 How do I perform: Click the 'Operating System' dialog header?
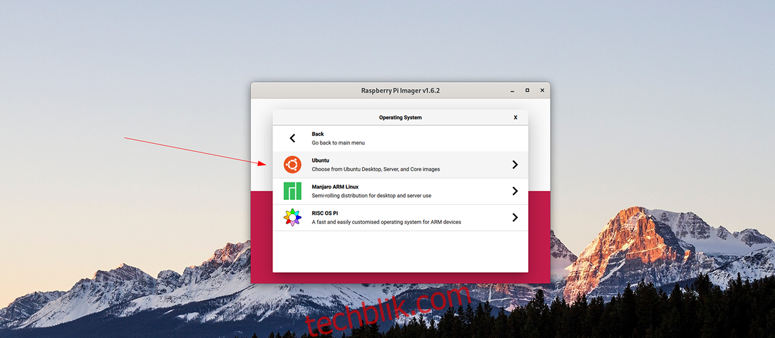pos(400,117)
